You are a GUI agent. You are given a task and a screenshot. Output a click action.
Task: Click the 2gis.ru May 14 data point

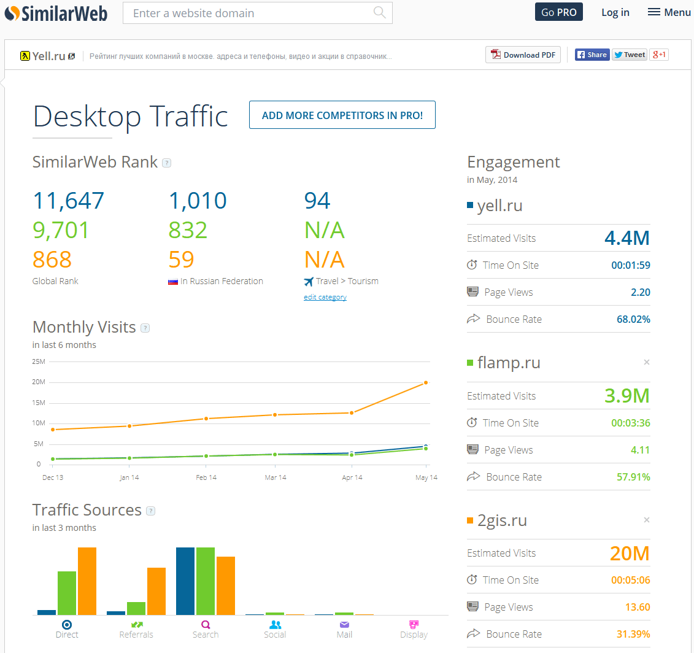426,382
